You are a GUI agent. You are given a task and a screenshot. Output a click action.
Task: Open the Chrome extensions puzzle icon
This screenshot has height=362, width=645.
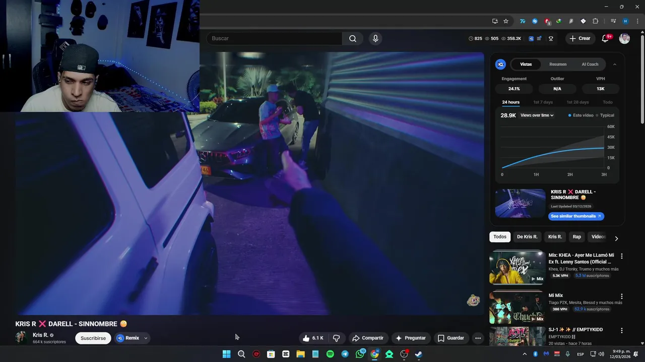click(x=595, y=21)
